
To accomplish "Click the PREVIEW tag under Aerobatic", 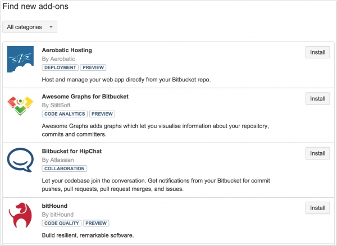I will [93, 67].
